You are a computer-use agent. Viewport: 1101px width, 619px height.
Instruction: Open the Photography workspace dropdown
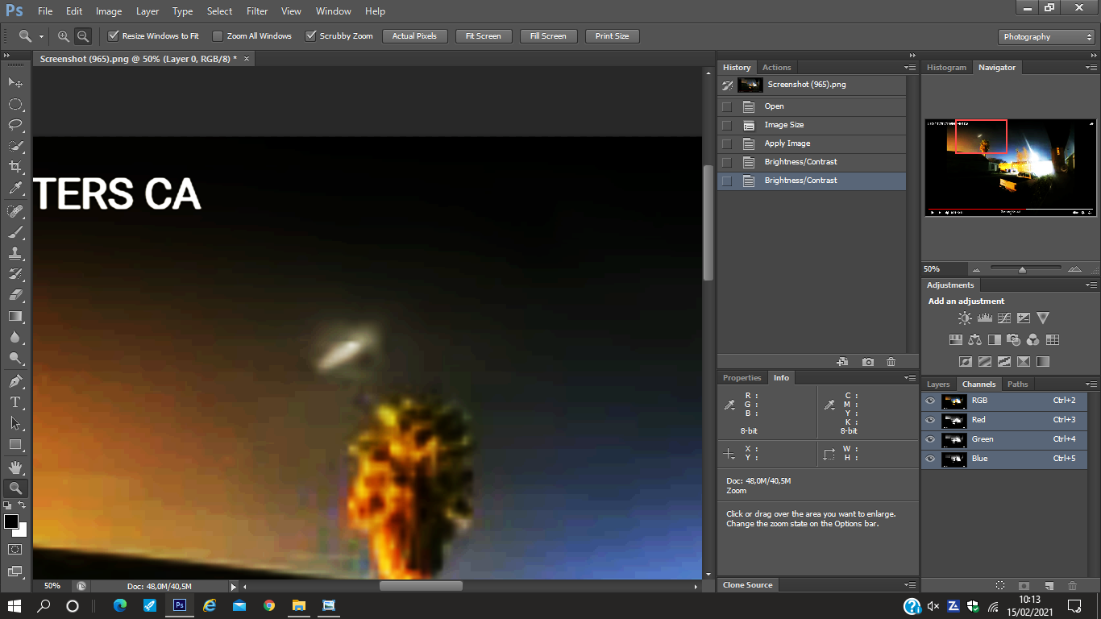(1046, 37)
